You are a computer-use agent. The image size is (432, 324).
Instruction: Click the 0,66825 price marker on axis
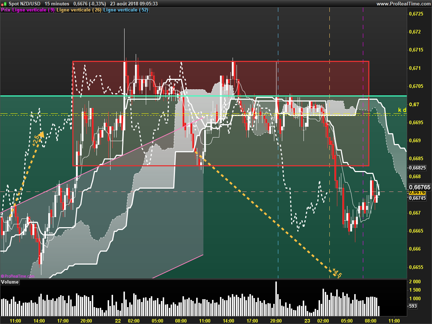coord(418,168)
